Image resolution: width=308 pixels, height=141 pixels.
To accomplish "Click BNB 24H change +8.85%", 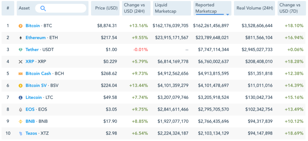I will [x=140, y=121].
